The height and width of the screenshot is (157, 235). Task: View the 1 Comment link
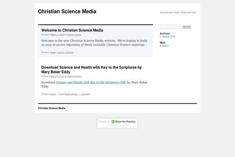(x=85, y=94)
